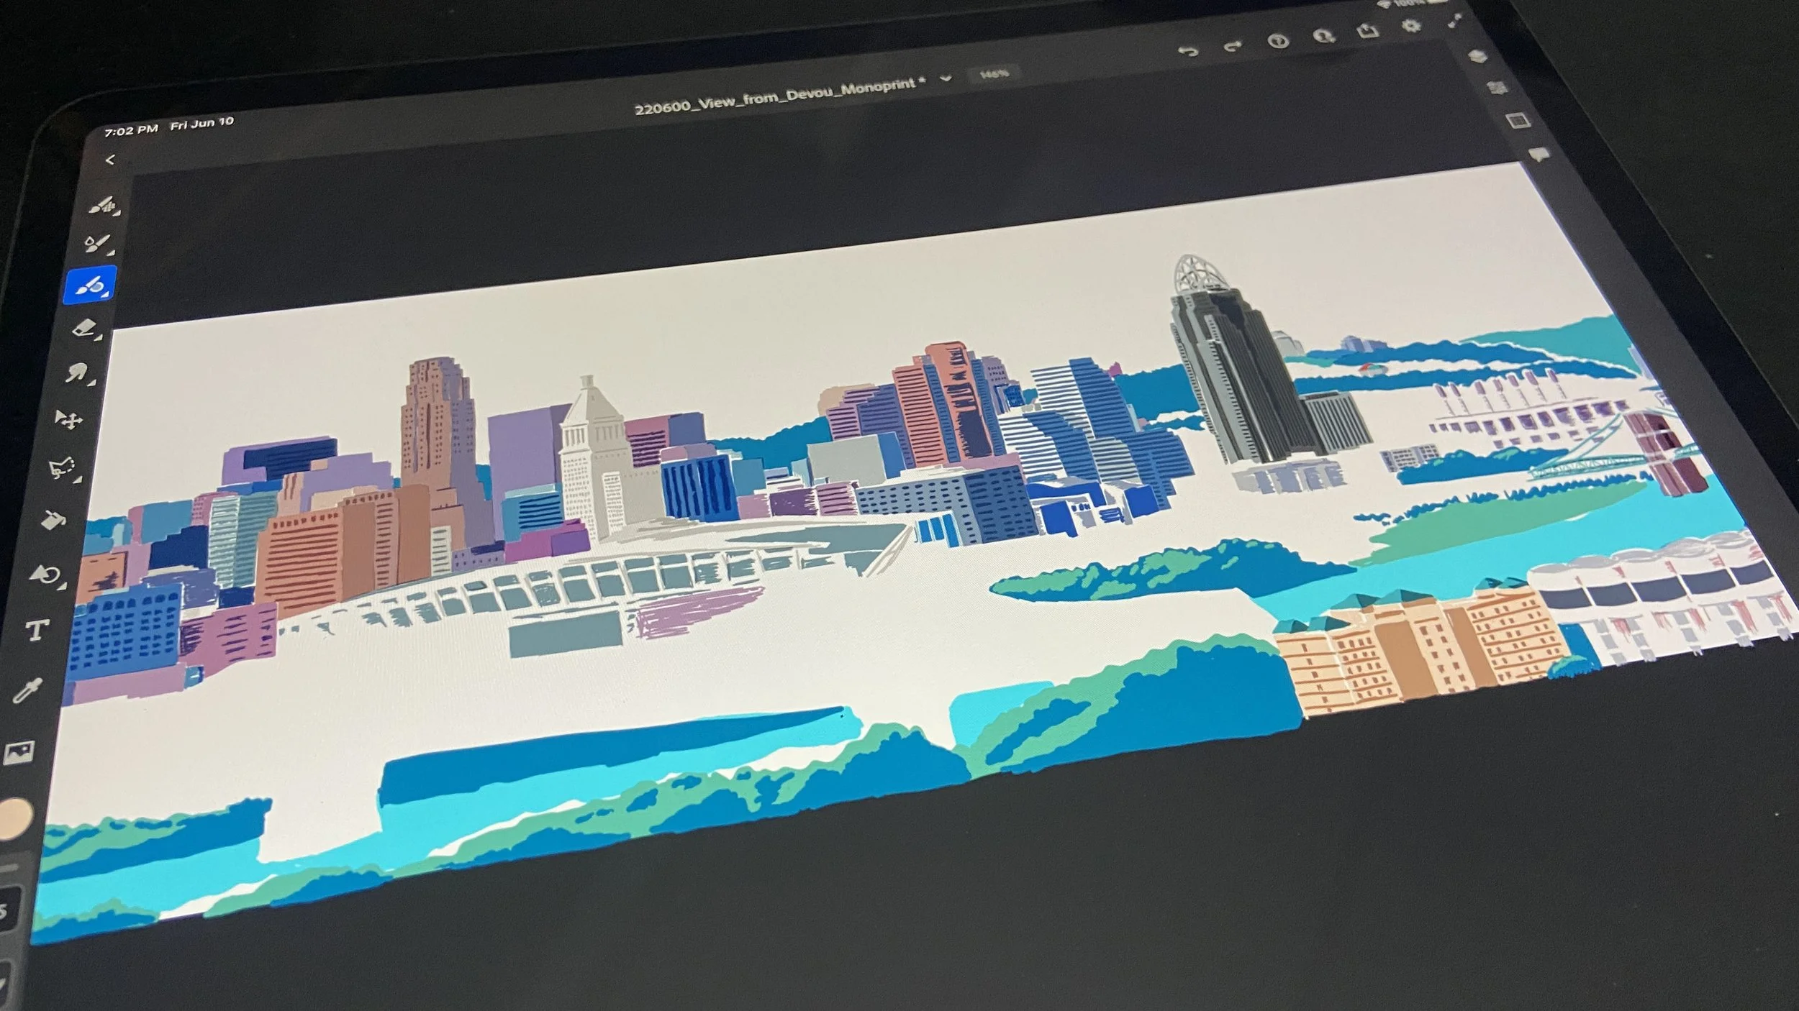Undo the last action
This screenshot has height=1011, width=1799.
coord(1188,50)
